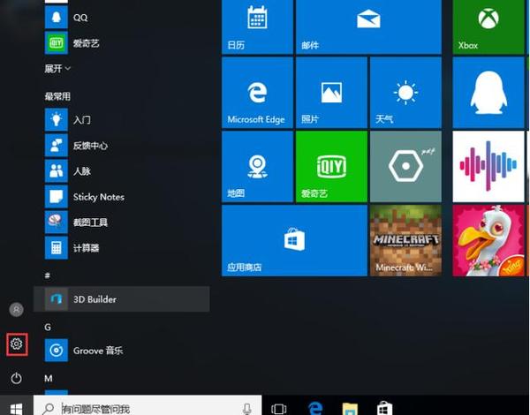Expand the 展开 app list chevron
The width and height of the screenshot is (530, 415).
(58, 68)
